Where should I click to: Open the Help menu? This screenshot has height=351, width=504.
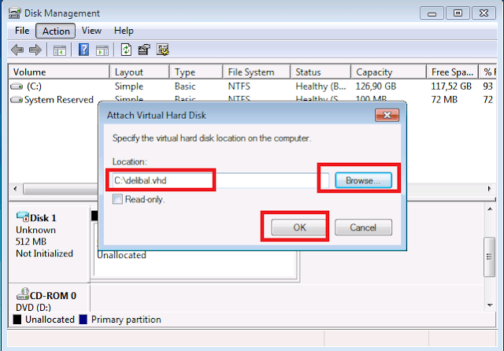click(x=124, y=31)
